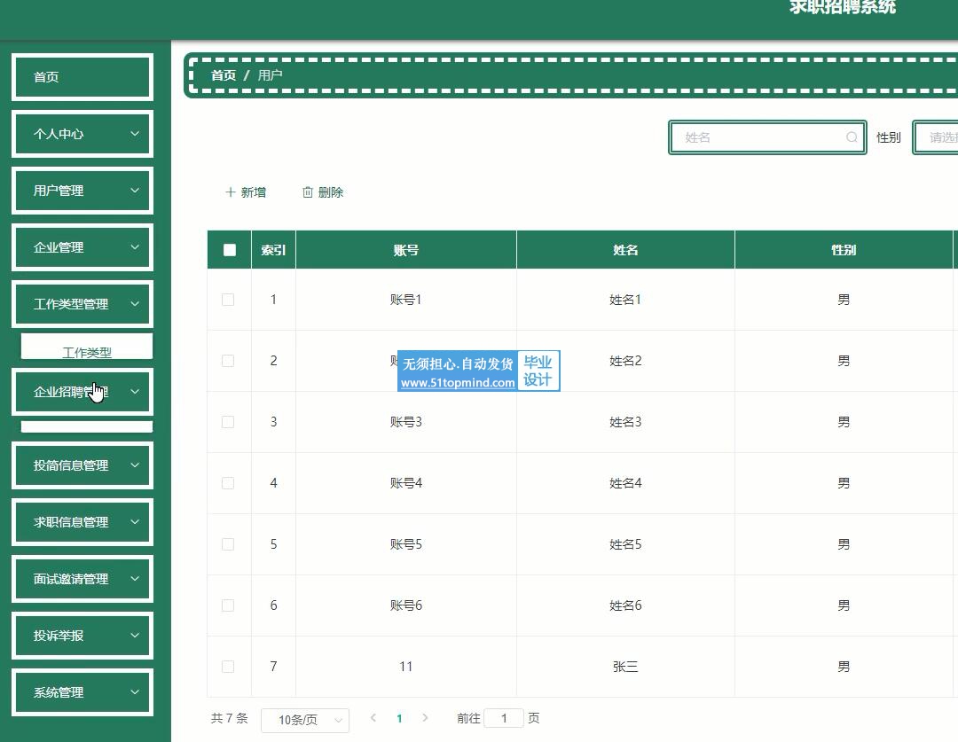Viewport: 958px width, 742px height.
Task: Expand the 用户管理 menu chevron
Action: 135,190
